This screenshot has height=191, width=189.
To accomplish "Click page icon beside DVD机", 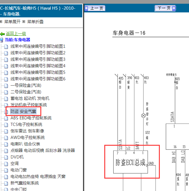I will coord(6,158).
